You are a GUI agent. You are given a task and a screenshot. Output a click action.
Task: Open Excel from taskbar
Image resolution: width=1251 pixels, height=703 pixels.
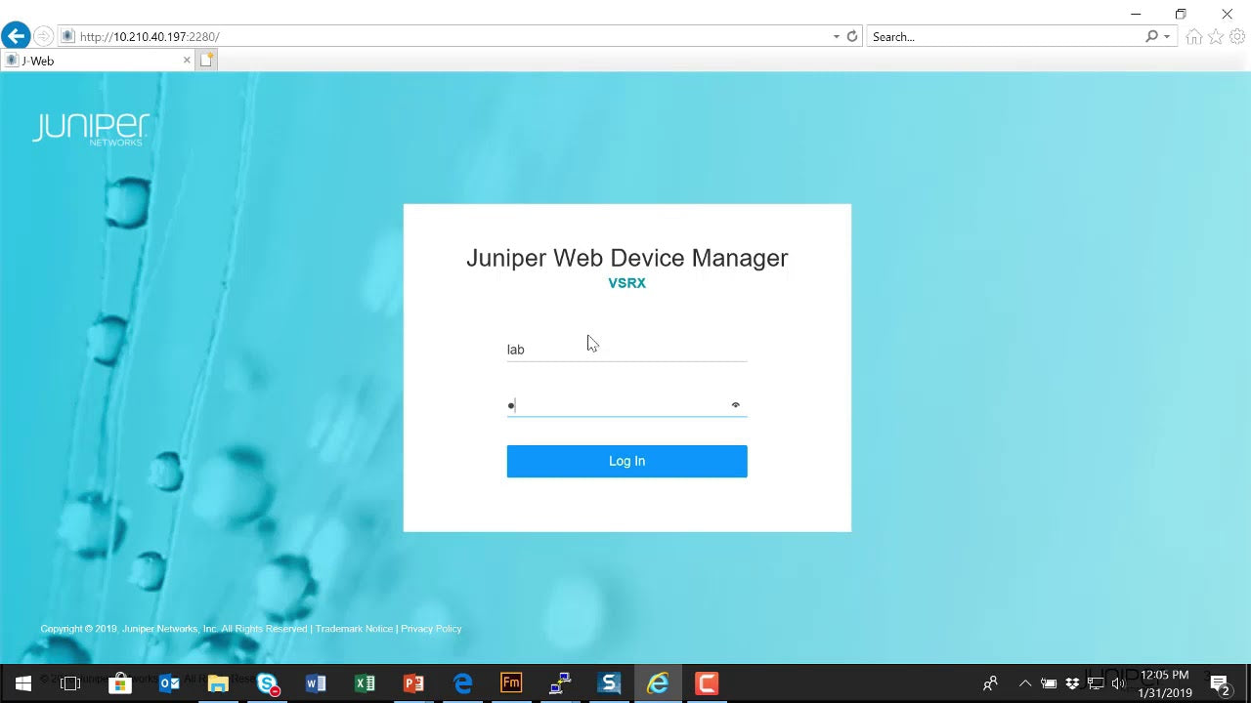point(365,683)
